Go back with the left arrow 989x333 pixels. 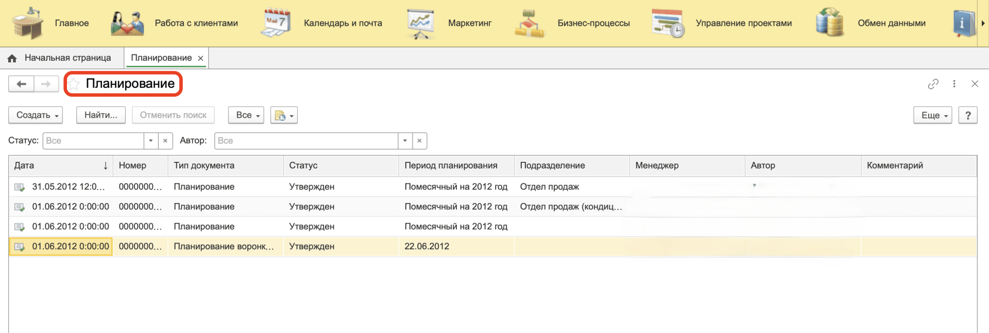[x=21, y=84]
